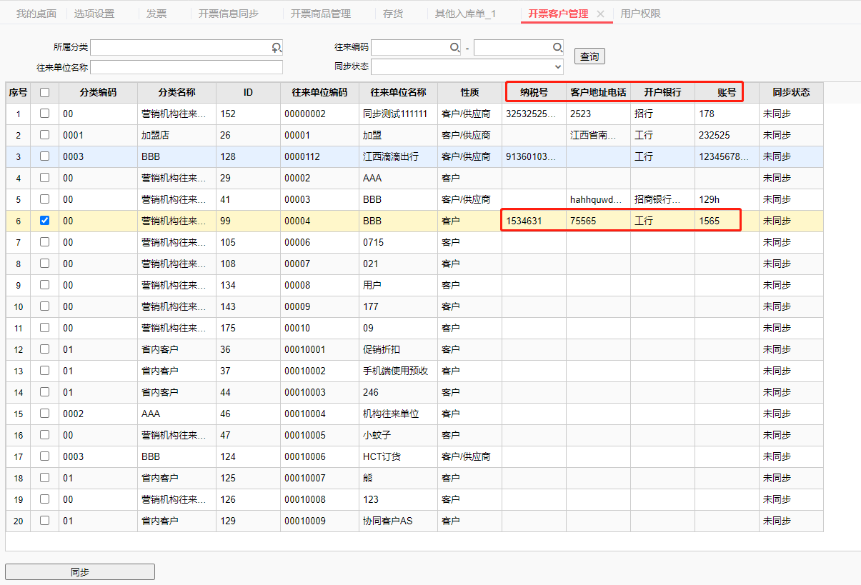861x585 pixels.
Task: Click the 同步状态 column header
Action: pyautogui.click(x=791, y=92)
